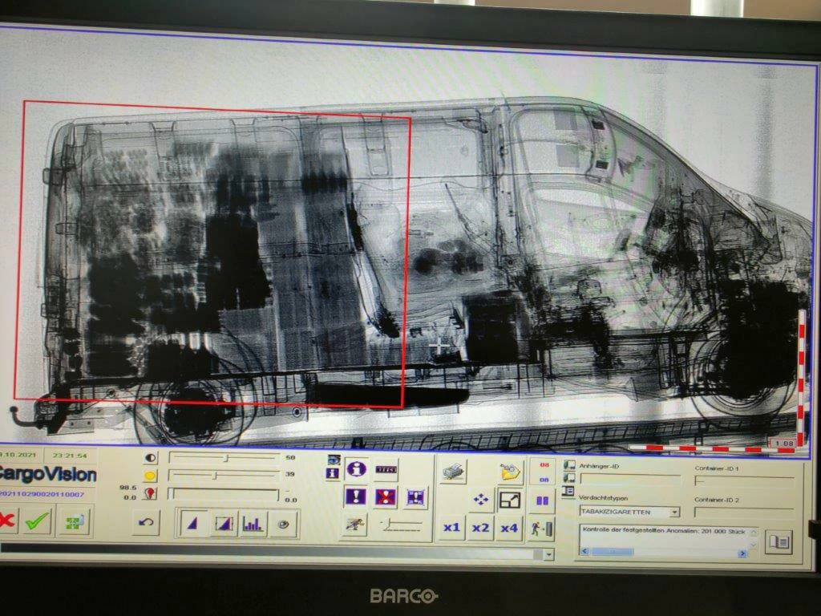Expand the Verdachtstypen TABAK/ZIGARETTEN dropdown

pos(673,512)
